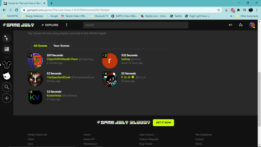
Task: Open the bear community icon in sidebar
Action: tap(7, 65)
